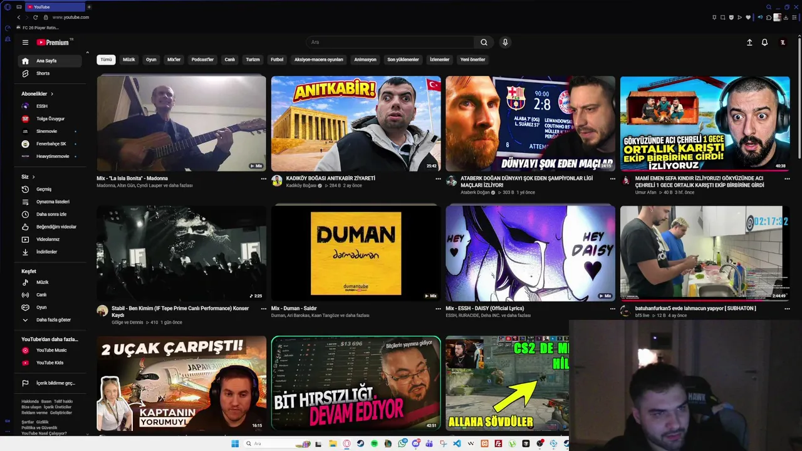802x451 pixels.
Task: Click the YouTube search input field
Action: coord(390,42)
